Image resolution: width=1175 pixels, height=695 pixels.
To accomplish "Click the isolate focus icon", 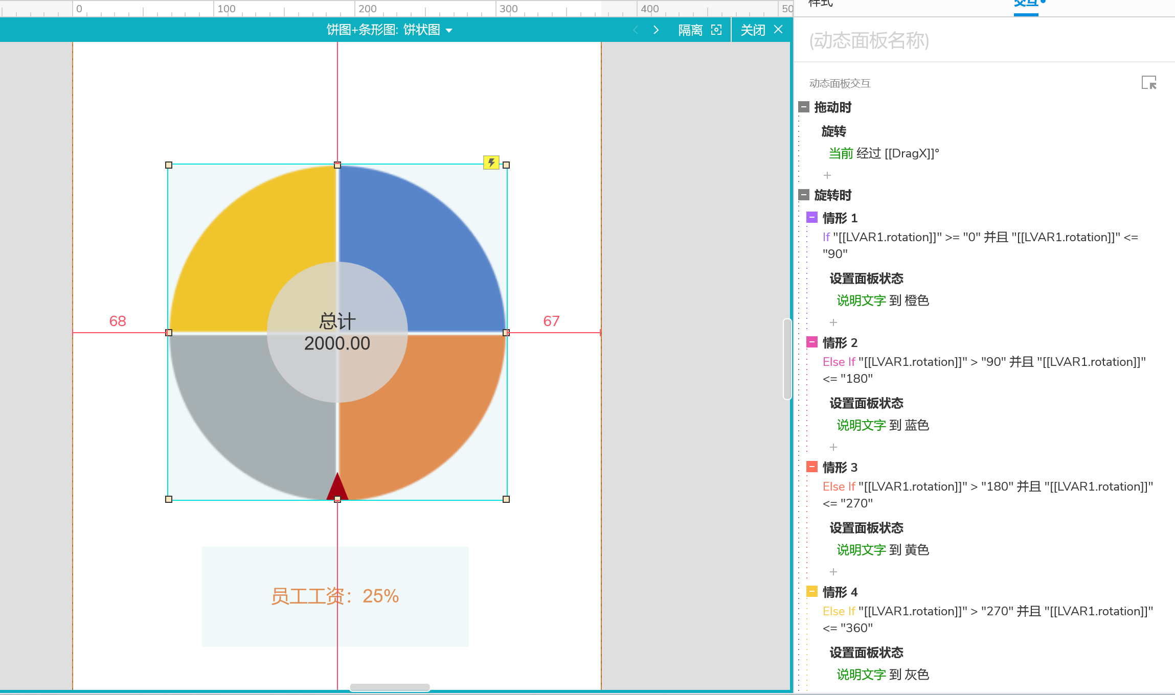I will 716,30.
